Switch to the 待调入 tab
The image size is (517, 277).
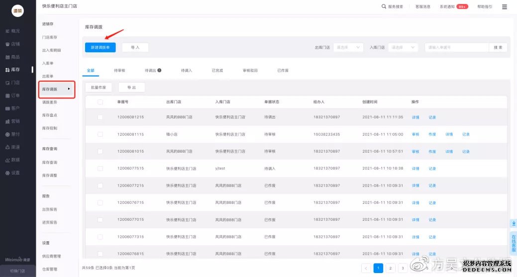[x=186, y=71]
